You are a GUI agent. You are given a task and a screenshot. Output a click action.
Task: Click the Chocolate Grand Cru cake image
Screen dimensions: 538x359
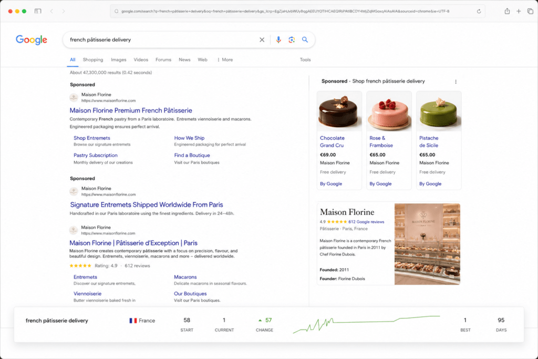pos(339,111)
